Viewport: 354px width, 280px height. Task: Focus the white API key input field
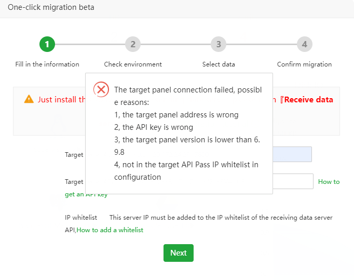[293, 181]
